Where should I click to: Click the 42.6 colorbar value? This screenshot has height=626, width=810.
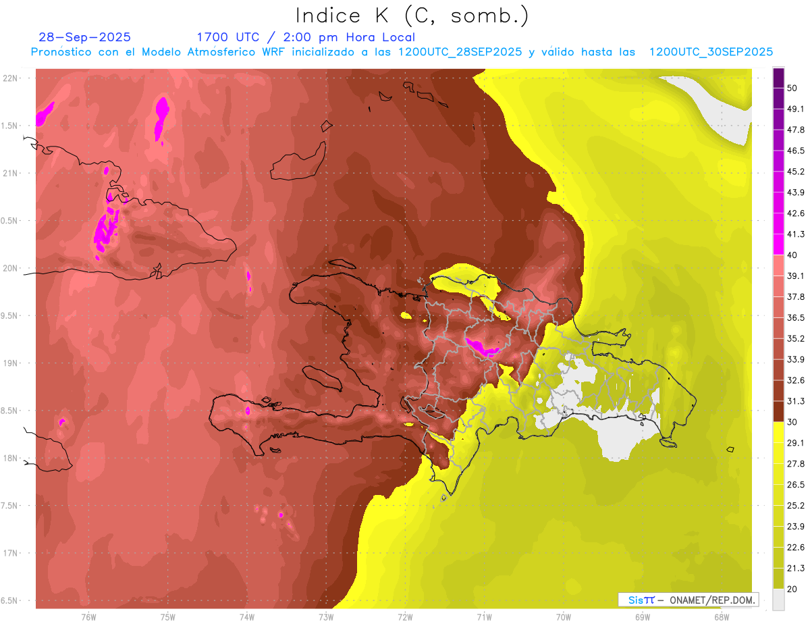coord(796,213)
